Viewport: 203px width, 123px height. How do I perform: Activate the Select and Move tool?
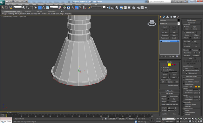coord(40,8)
